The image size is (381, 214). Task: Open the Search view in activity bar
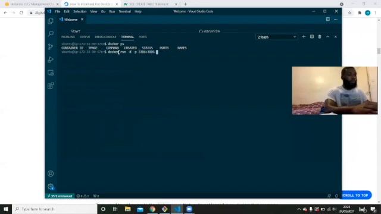(51, 34)
